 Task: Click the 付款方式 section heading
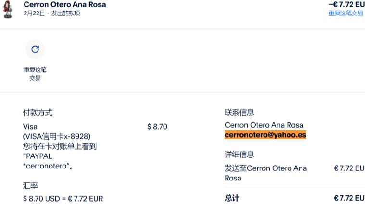[x=38, y=113]
